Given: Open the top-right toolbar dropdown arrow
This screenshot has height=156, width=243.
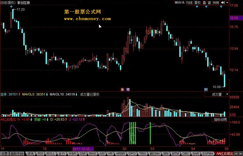Looking at the screenshot, I should point(227,2).
